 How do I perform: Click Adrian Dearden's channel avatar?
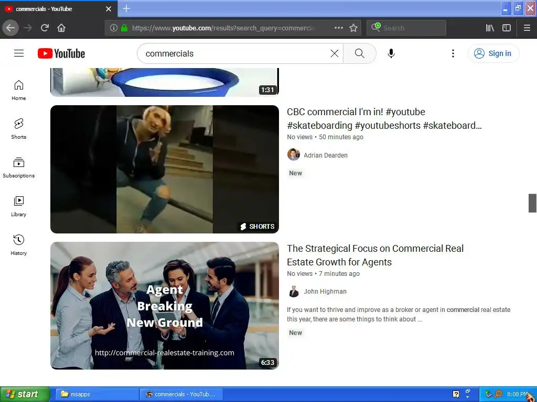[294, 154]
